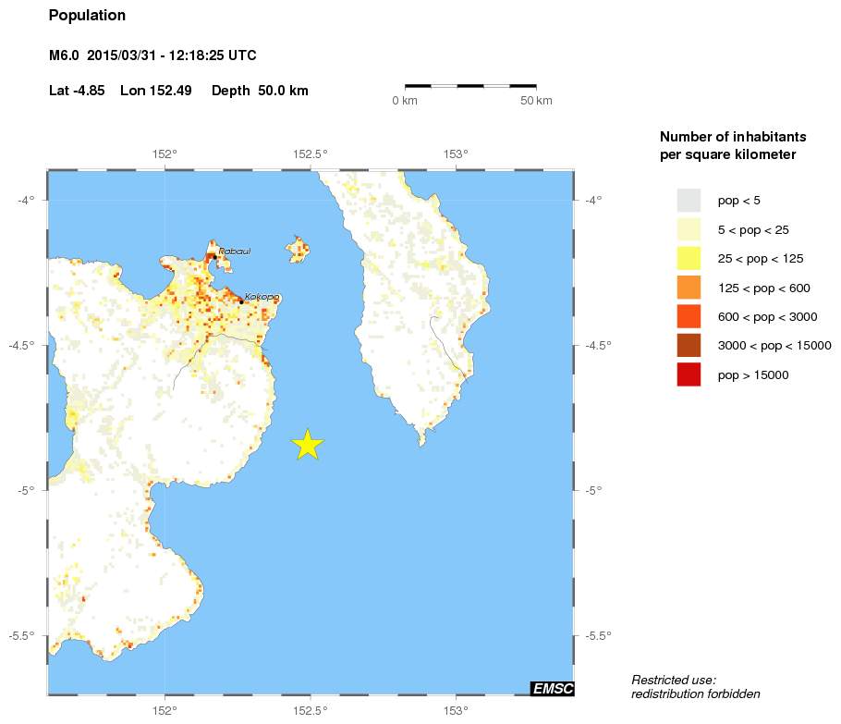841x724 pixels.
Task: Select the 'pop < 5' gray swatch
Action: [689, 200]
